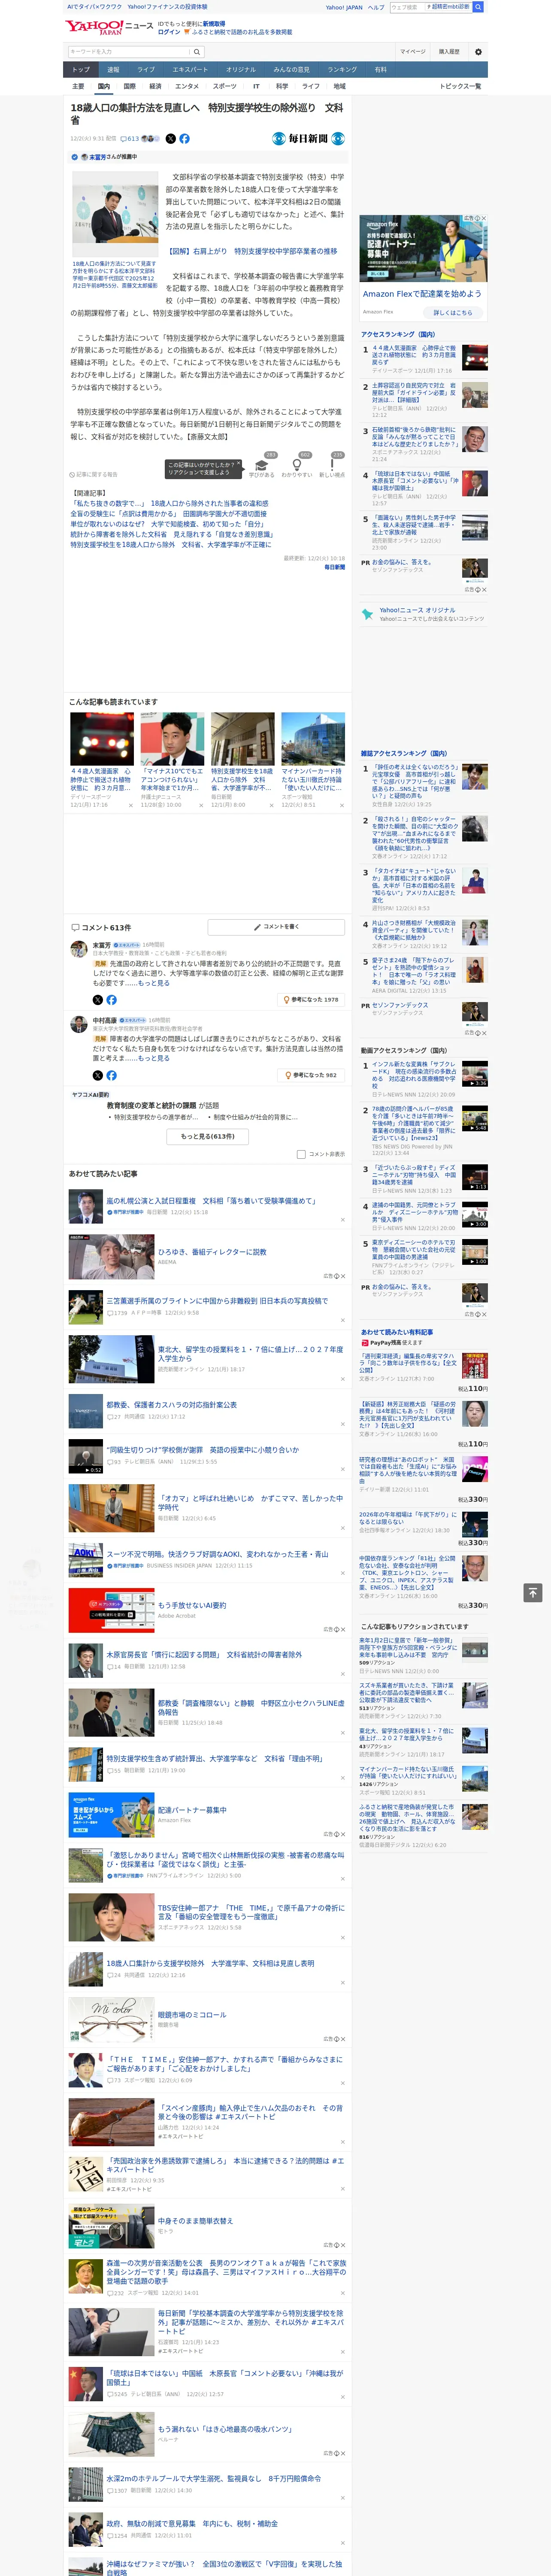Share article on X below headline
This screenshot has height=2576, width=551.
(x=170, y=139)
